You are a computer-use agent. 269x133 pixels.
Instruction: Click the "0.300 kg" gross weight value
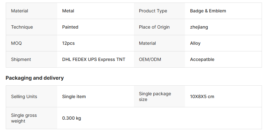pos(72,118)
